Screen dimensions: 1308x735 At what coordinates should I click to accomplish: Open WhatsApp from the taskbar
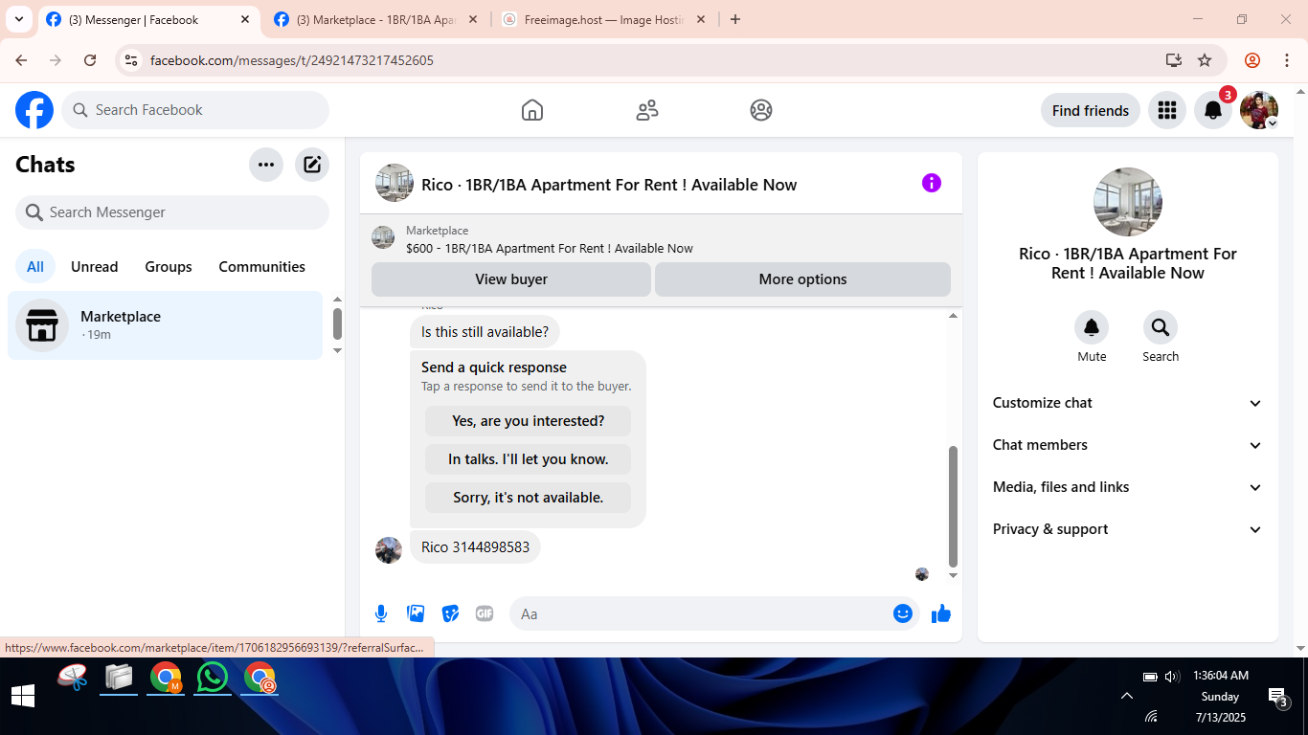(x=213, y=678)
